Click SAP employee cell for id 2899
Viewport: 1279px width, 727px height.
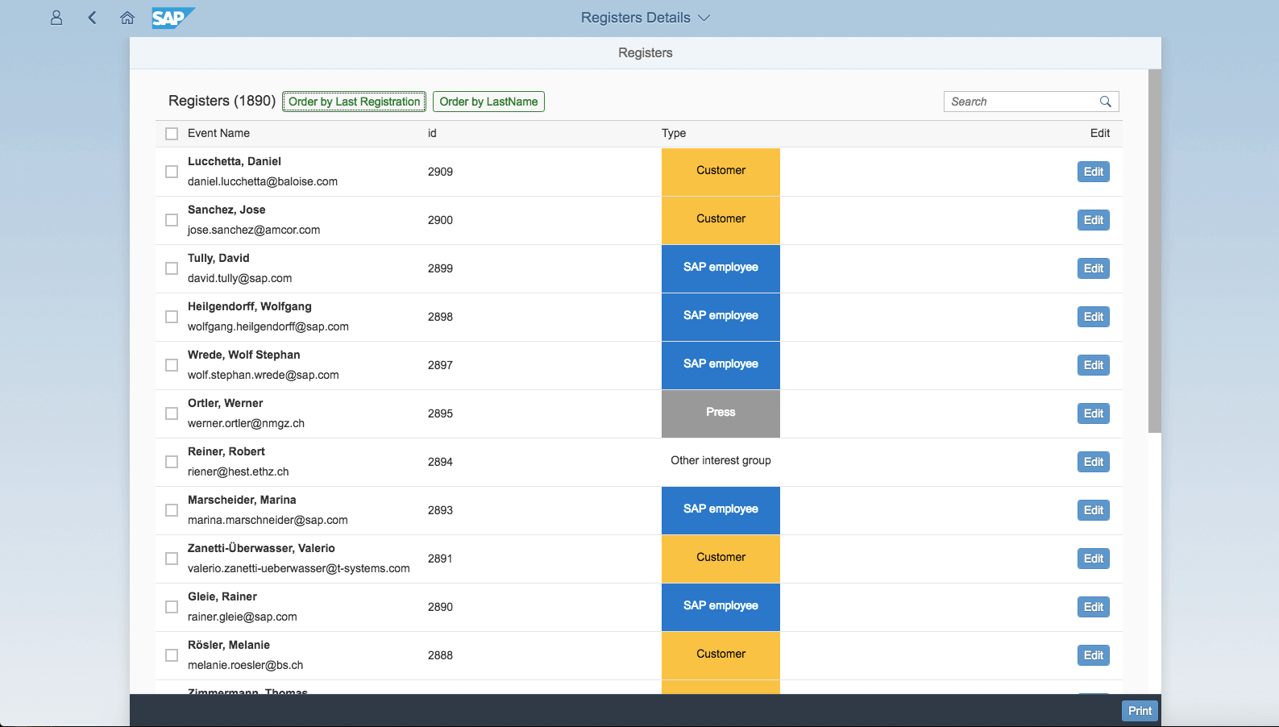tap(720, 268)
